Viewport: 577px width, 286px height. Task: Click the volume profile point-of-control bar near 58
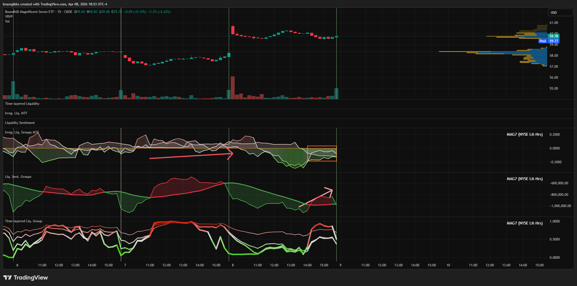tap(493, 52)
